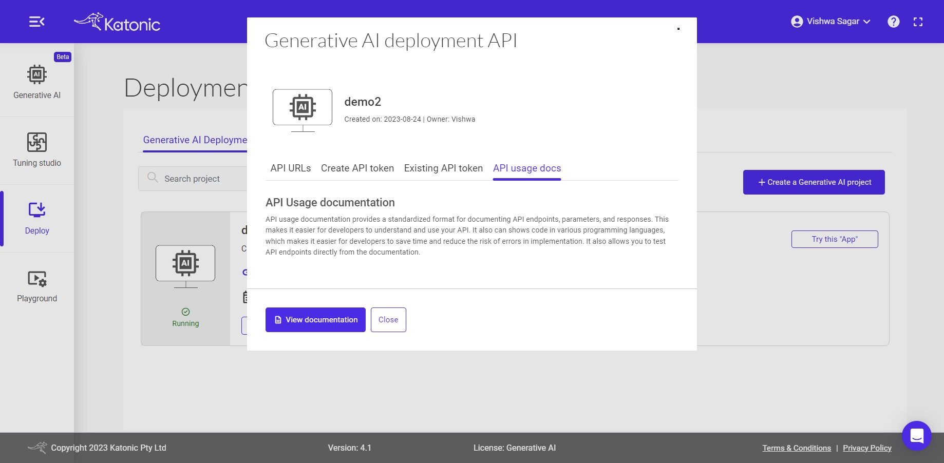Open the Terms & Conditions link

[797, 448]
